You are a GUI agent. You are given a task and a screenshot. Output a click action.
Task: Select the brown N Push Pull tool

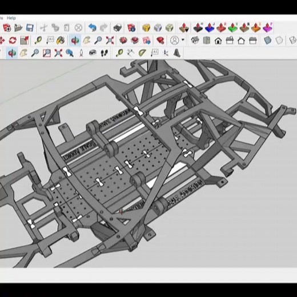tap(244, 28)
